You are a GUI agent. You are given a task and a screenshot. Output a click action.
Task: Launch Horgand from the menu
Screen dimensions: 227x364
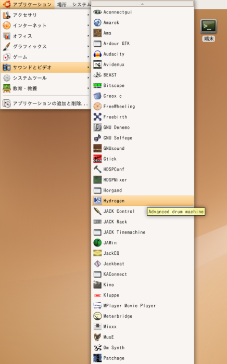click(143, 190)
